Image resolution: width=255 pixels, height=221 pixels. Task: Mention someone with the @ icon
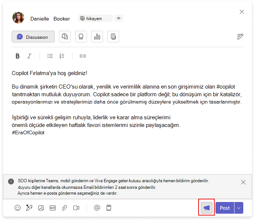(x=97, y=208)
